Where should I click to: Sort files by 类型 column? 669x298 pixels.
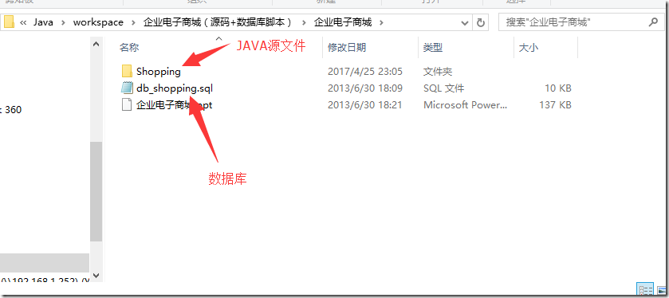pos(433,47)
